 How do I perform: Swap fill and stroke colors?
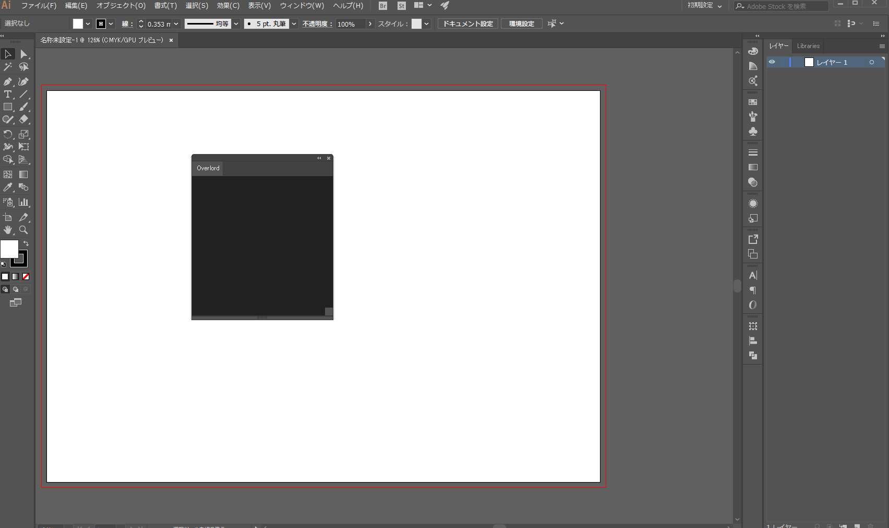click(26, 244)
